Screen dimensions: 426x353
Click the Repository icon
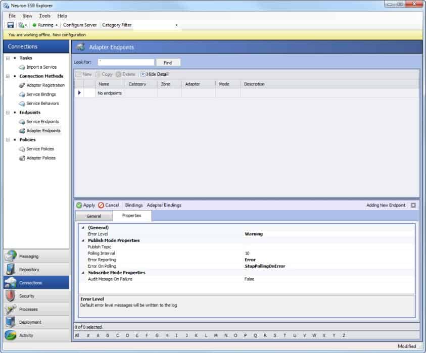click(x=11, y=269)
